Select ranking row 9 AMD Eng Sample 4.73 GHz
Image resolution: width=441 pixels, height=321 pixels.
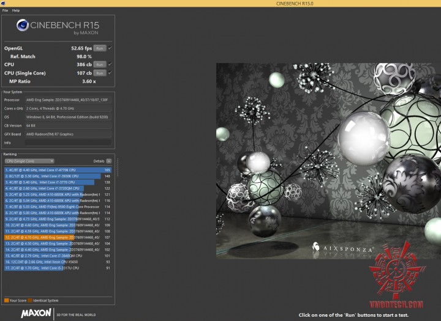[x=58, y=219]
